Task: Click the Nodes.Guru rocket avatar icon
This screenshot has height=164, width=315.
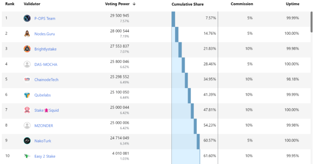Action: [x=27, y=34]
